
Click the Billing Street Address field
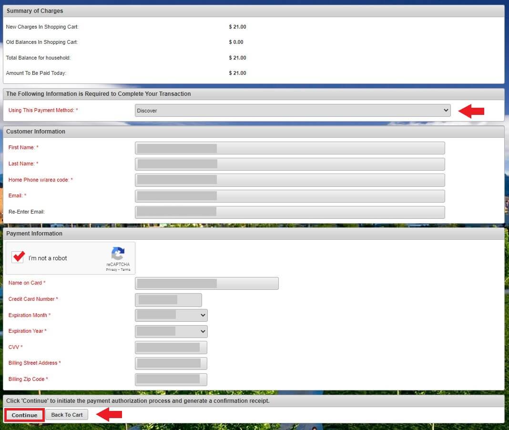click(x=171, y=363)
